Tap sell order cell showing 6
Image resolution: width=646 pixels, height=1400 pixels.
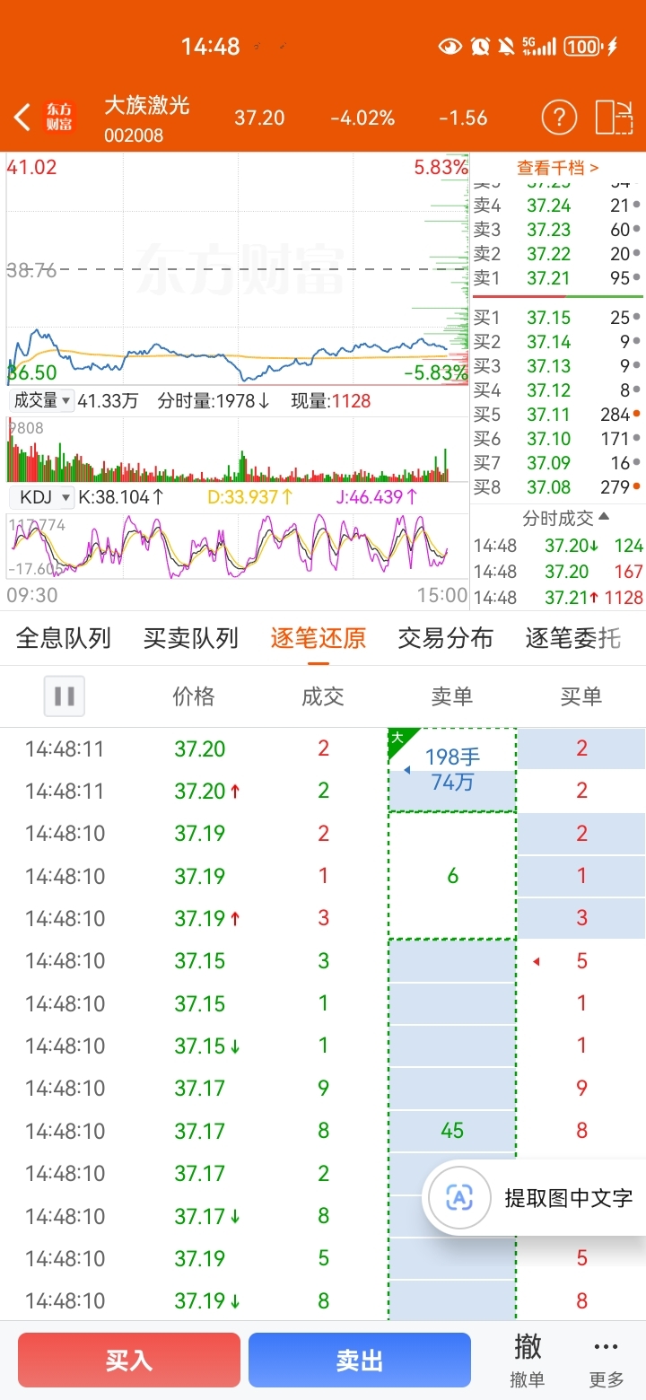point(452,876)
